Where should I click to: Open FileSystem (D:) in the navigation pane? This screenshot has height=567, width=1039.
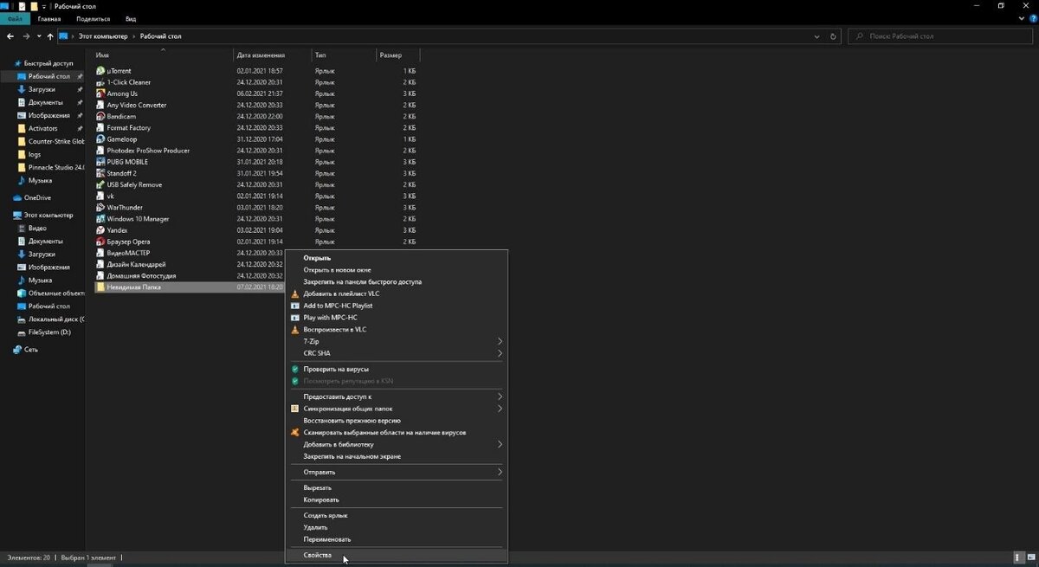coord(49,332)
